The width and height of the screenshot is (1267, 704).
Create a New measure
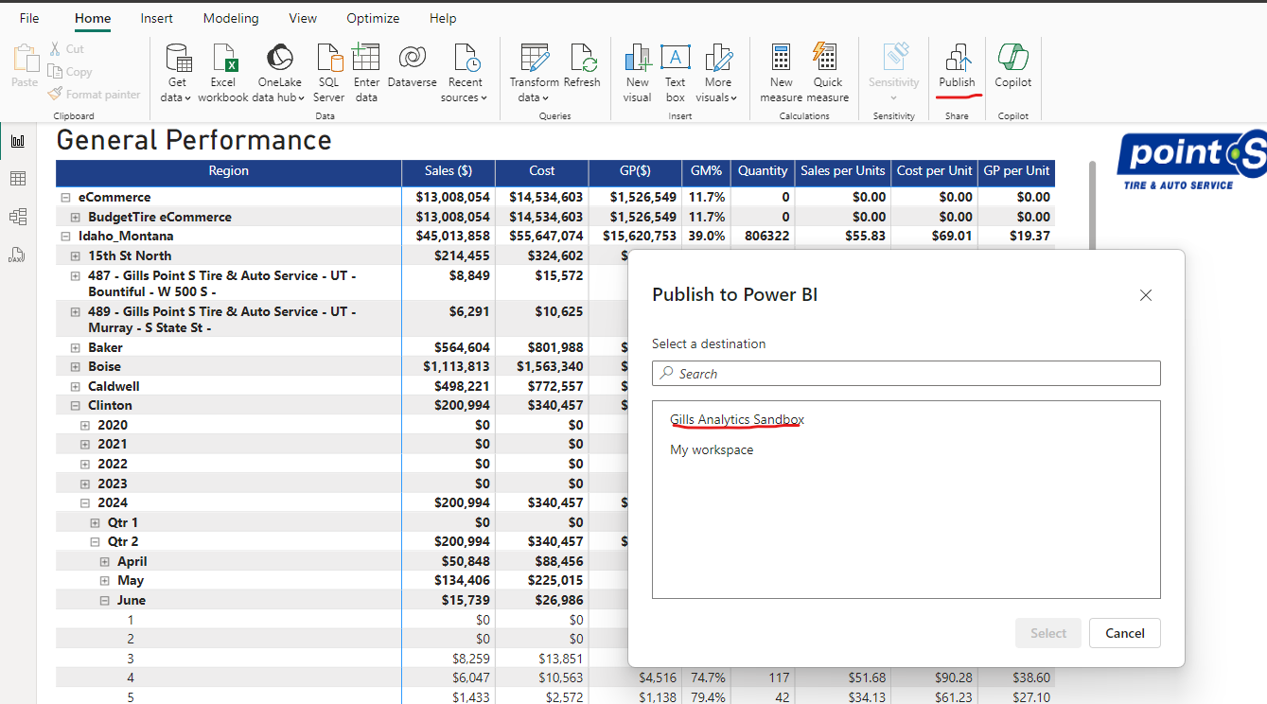coord(782,73)
